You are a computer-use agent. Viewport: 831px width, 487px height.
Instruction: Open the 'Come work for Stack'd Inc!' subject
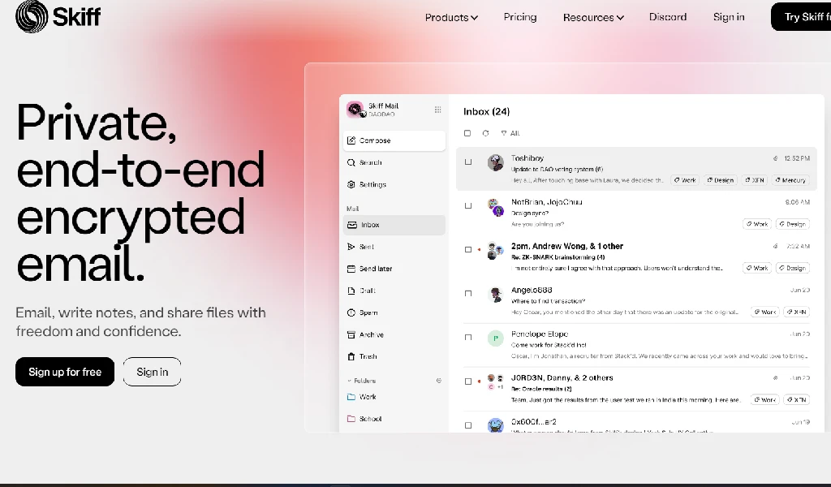(549, 345)
